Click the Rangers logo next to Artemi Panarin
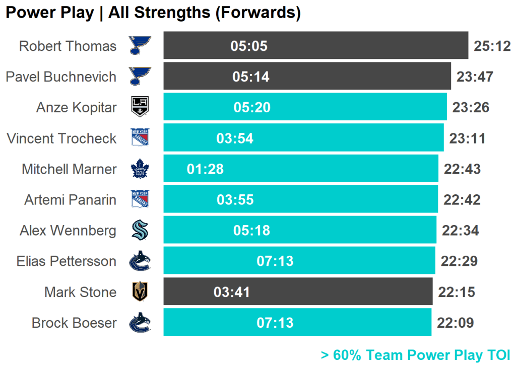516x368 pixels. (x=140, y=200)
